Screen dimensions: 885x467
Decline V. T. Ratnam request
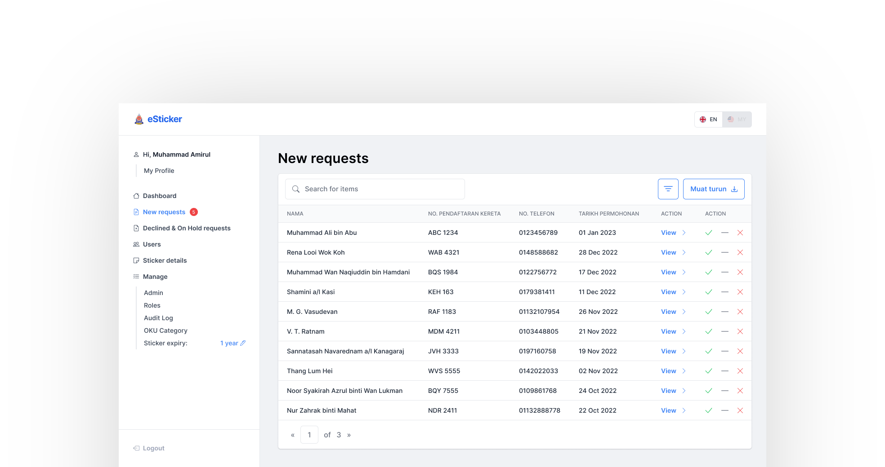coord(740,331)
